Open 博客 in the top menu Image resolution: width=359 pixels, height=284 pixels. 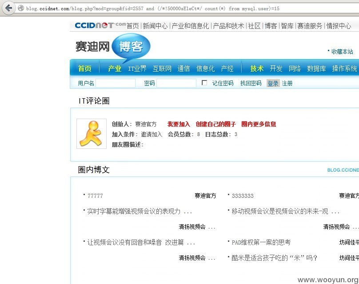(271, 26)
